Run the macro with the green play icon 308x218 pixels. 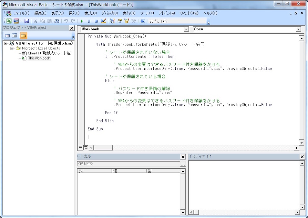82,21
